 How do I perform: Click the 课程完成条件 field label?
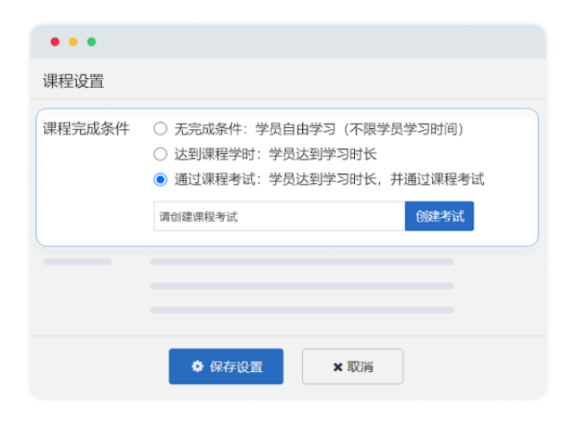tap(86, 128)
